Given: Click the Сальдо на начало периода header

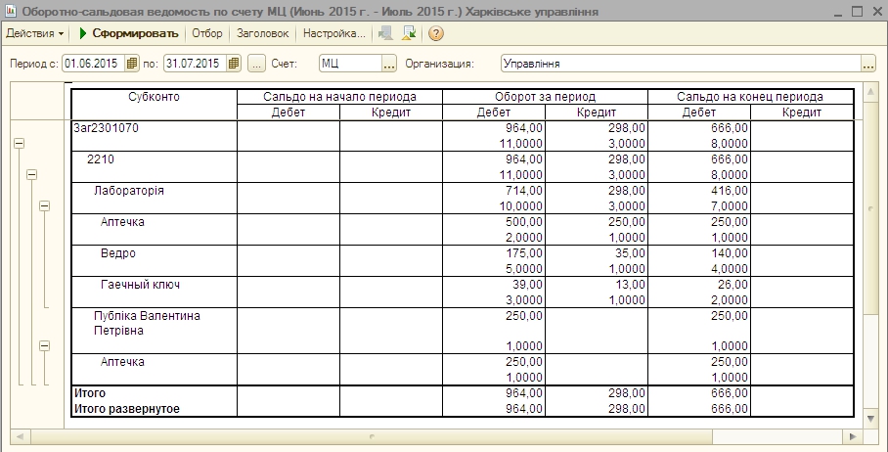Looking at the screenshot, I should tap(339, 97).
